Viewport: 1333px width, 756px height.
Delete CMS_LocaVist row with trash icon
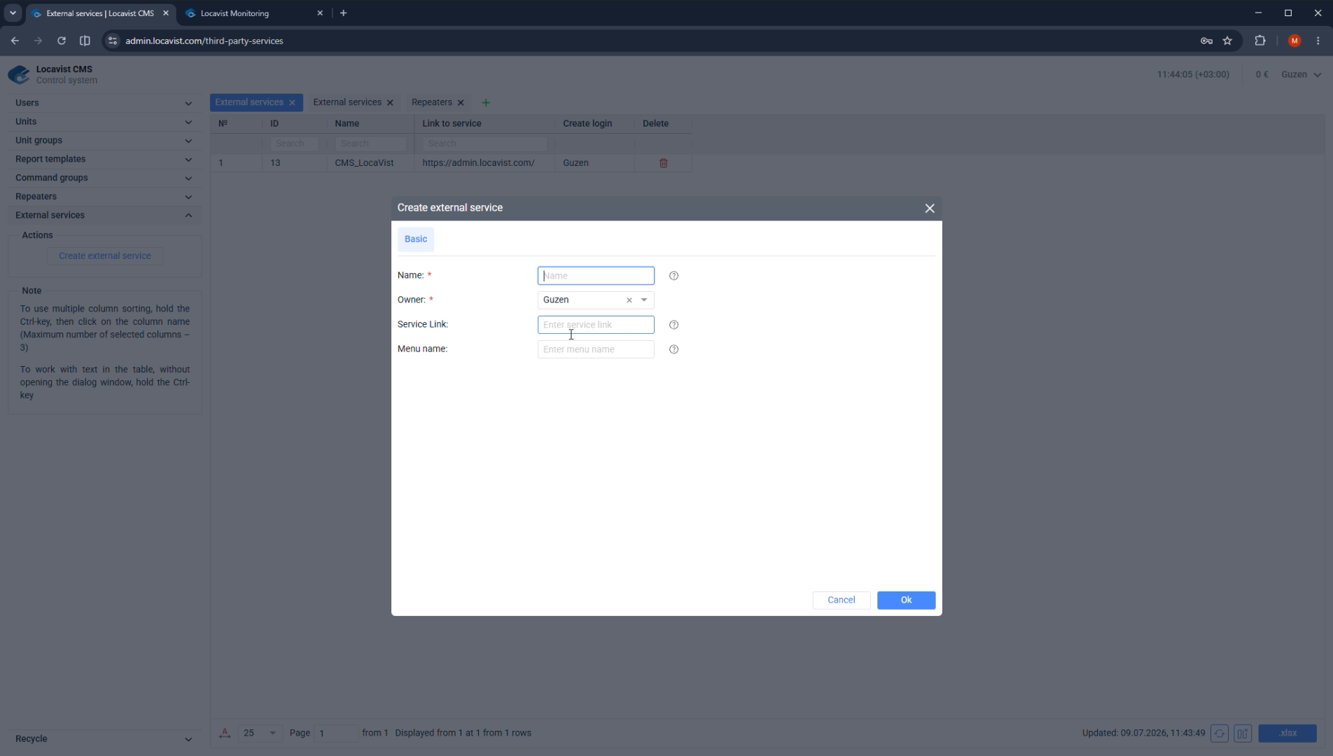(x=663, y=163)
